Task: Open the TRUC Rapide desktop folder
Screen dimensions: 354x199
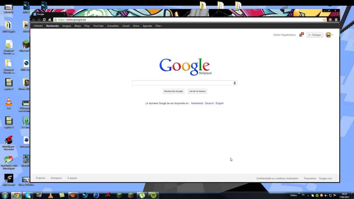Action: (9, 27)
